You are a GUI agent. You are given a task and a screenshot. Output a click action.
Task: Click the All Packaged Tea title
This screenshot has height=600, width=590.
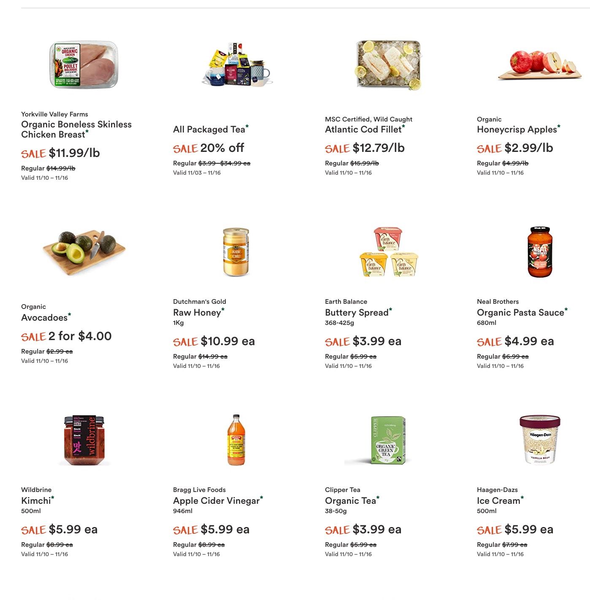point(209,129)
